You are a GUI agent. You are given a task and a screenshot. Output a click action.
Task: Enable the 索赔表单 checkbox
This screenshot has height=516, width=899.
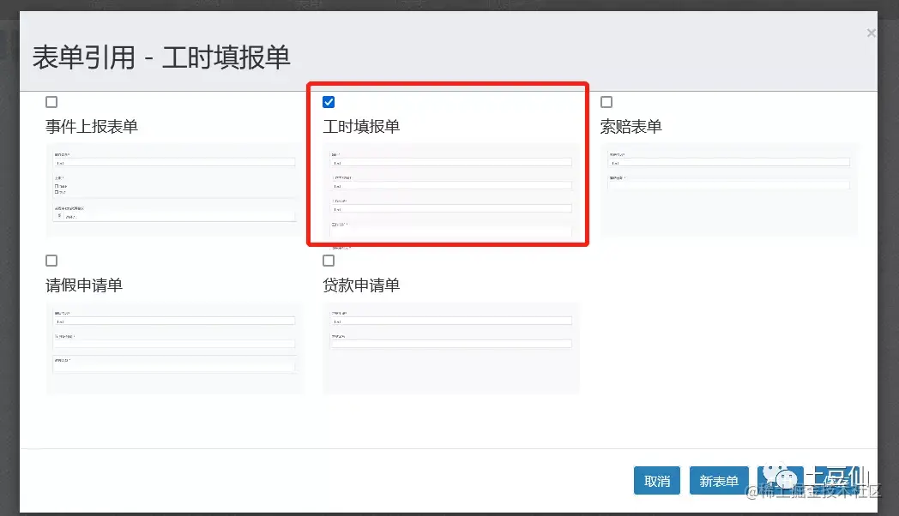(x=606, y=101)
